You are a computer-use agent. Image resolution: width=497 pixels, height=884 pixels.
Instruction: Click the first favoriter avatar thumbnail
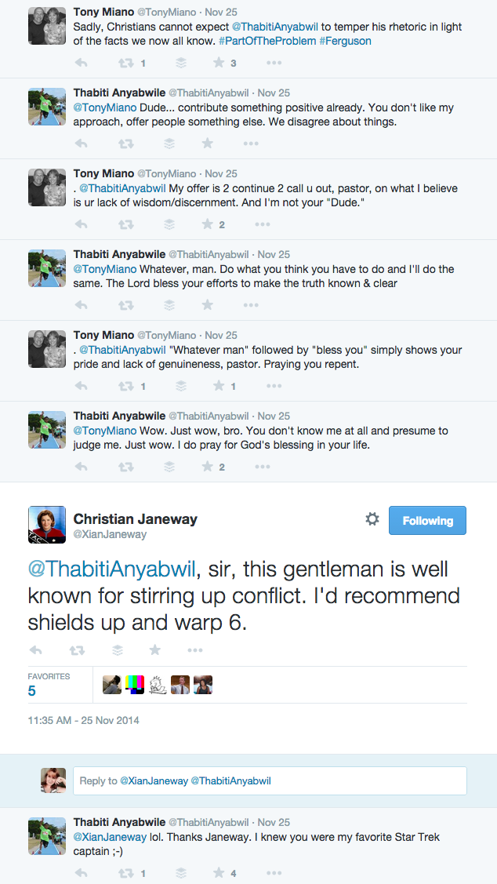click(112, 685)
